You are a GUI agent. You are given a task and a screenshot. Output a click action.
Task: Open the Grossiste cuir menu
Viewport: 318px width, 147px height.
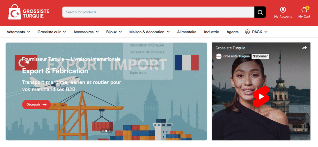point(49,32)
